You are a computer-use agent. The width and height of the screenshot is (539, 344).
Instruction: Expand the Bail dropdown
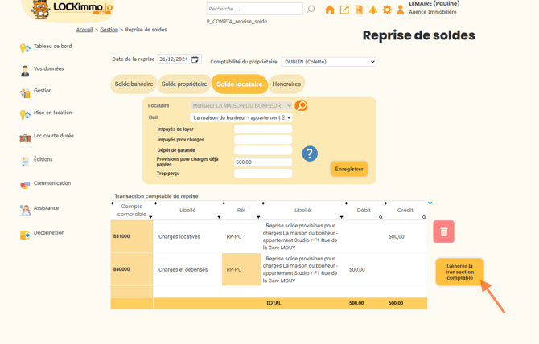point(241,117)
